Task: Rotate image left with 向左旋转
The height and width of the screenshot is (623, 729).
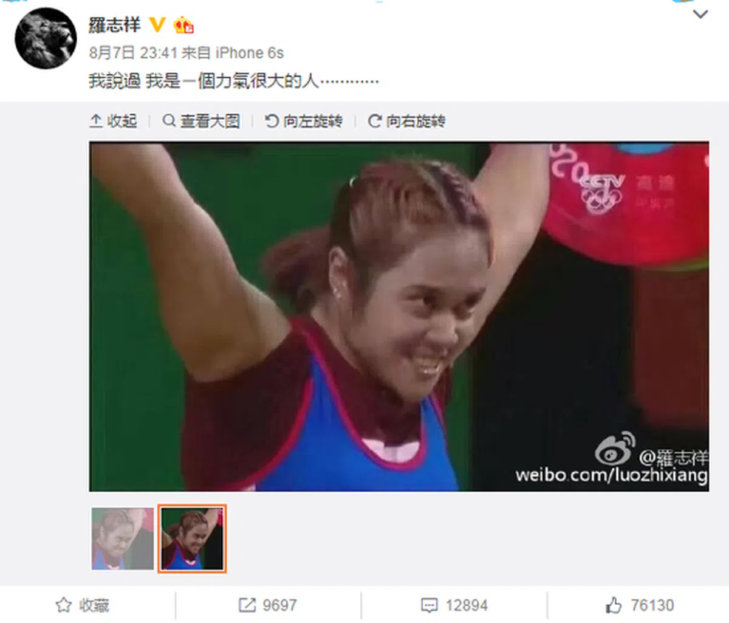Action: coord(304,121)
